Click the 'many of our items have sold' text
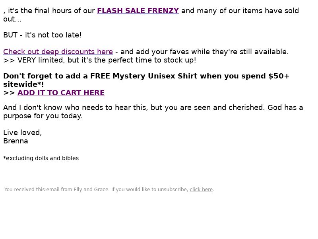Viewport: 318px width, 239px height. coord(248,11)
